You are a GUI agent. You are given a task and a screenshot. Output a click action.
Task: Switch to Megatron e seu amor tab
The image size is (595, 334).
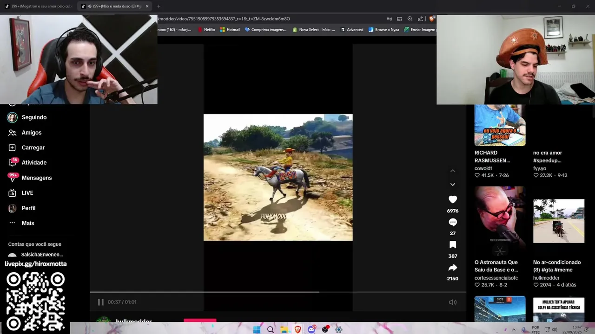click(x=38, y=6)
